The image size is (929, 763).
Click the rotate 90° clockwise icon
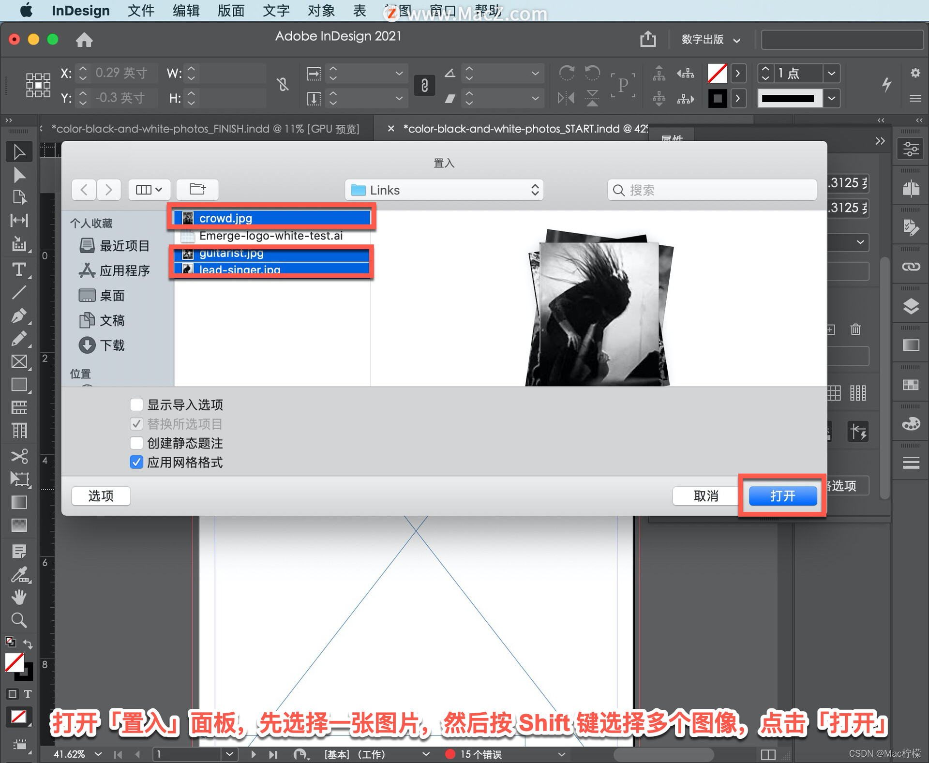[x=567, y=74]
